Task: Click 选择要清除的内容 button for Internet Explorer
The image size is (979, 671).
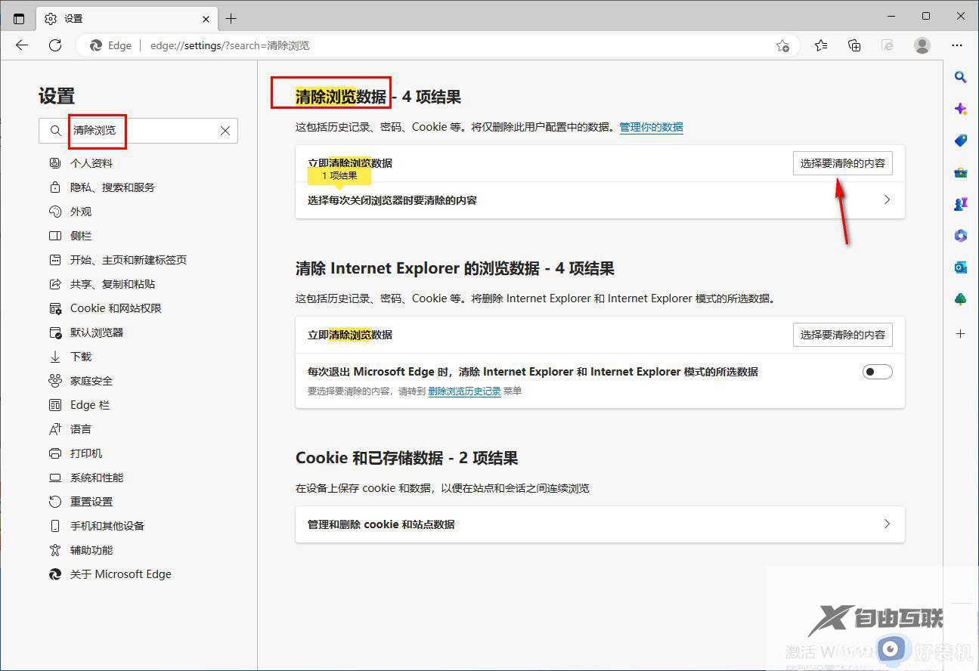Action: click(842, 335)
